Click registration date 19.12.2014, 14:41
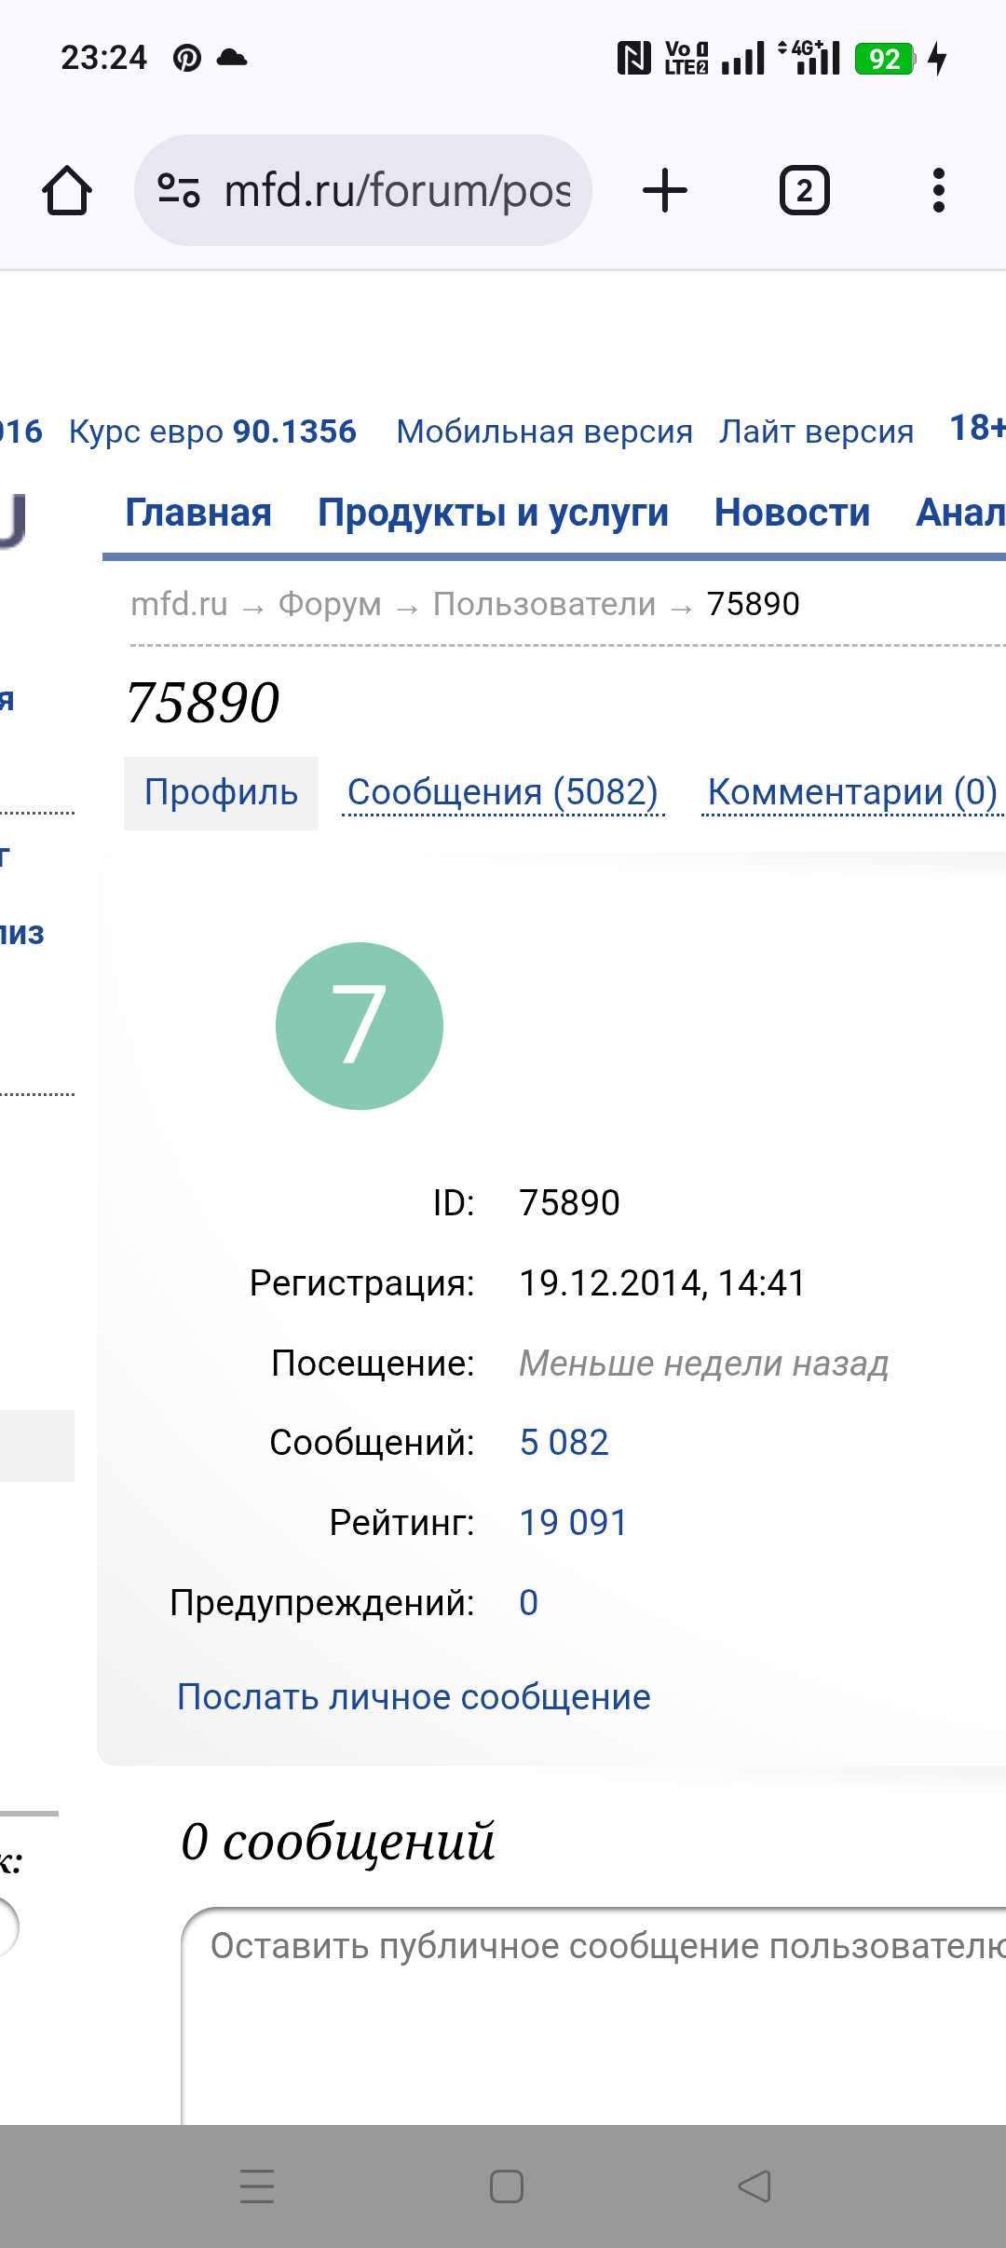This screenshot has width=1006, height=2248. pyautogui.click(x=662, y=1283)
